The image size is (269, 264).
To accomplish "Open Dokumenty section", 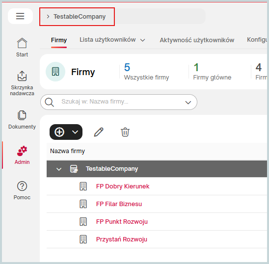I will (22, 120).
